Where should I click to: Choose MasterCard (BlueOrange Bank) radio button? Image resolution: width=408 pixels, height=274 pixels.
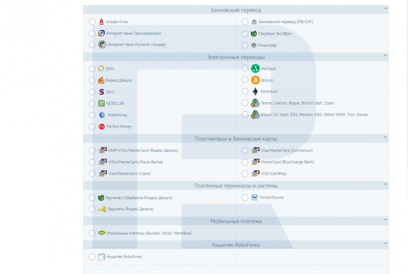click(245, 162)
